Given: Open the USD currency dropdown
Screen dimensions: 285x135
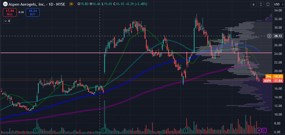Looking at the screenshot, I should pyautogui.click(x=278, y=4).
